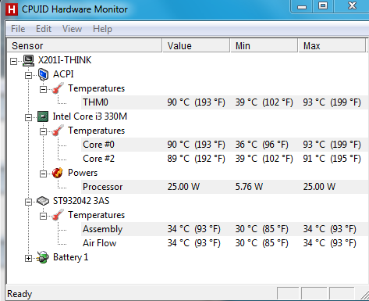
Task: Click the thermometer icon under Intel Core i3
Action: [x=58, y=131]
